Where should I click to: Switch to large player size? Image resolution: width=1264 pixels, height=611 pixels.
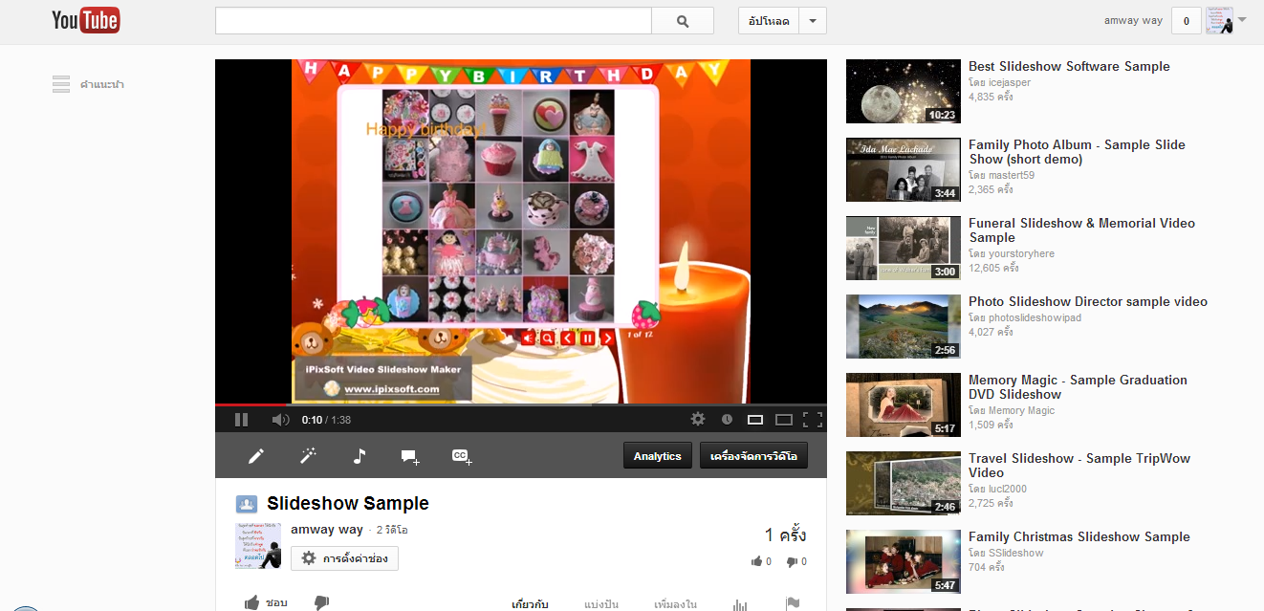pos(784,419)
